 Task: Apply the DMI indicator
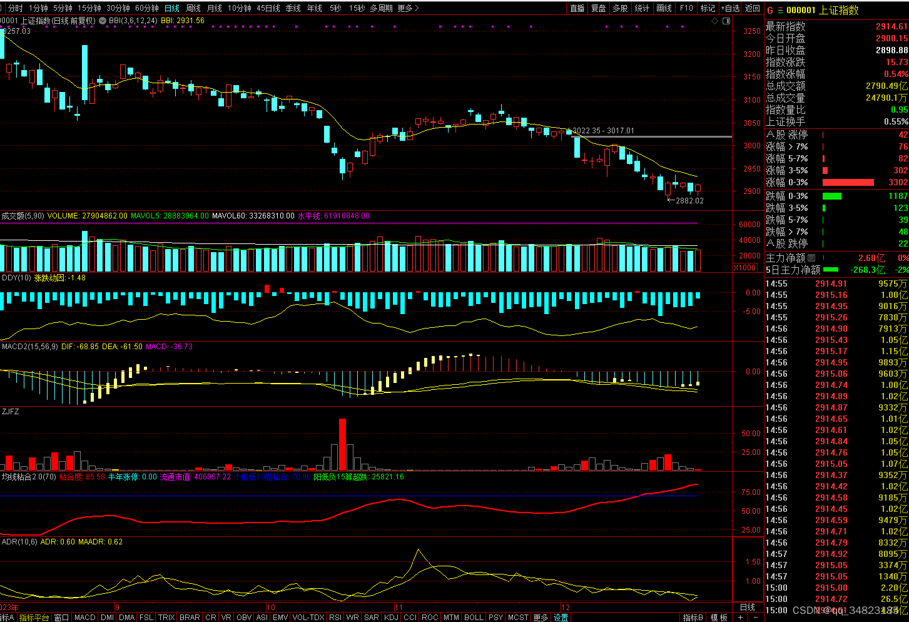108,618
